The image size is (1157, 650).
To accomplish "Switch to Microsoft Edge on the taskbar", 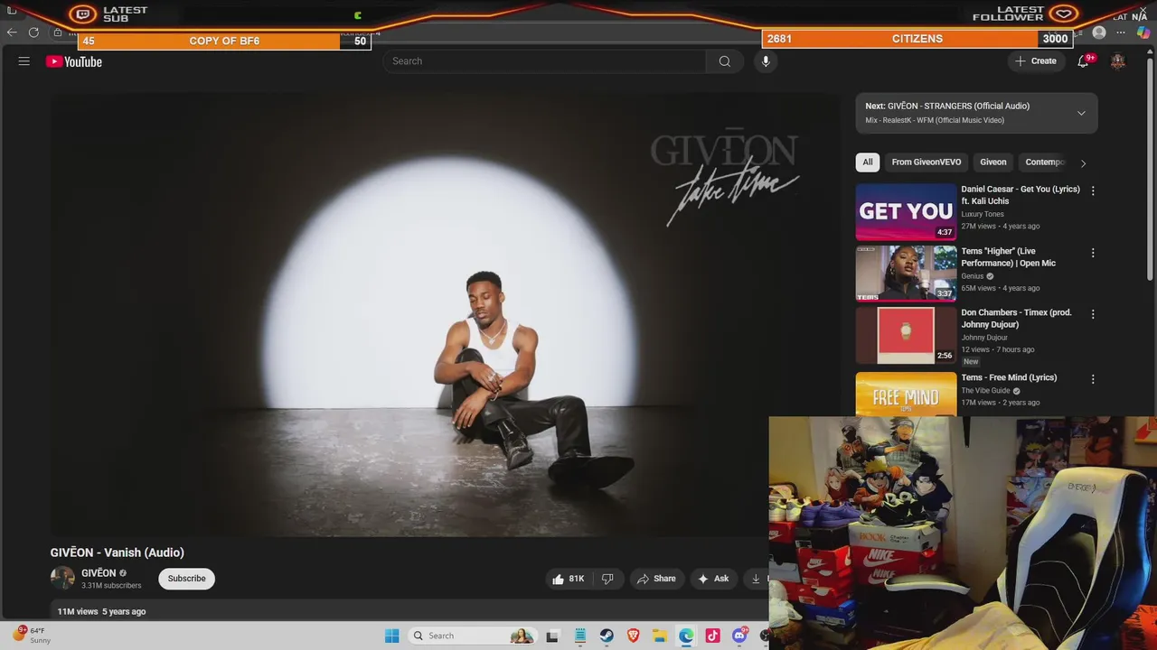I will click(686, 636).
